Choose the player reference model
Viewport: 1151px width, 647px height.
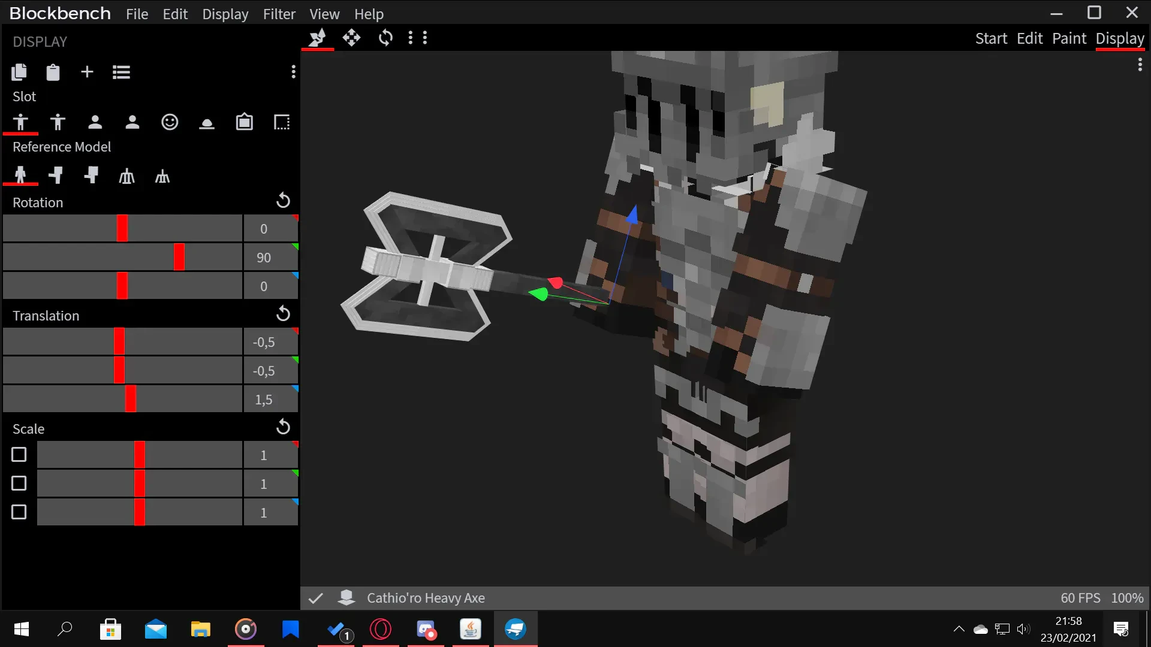pyautogui.click(x=20, y=176)
